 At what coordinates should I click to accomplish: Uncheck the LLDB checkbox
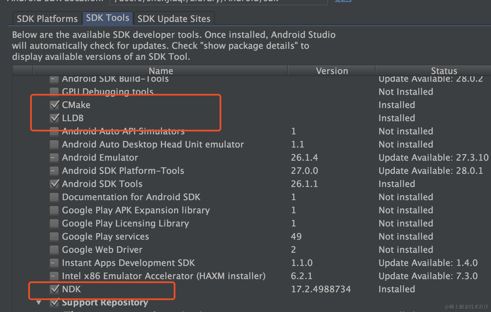[x=54, y=118]
